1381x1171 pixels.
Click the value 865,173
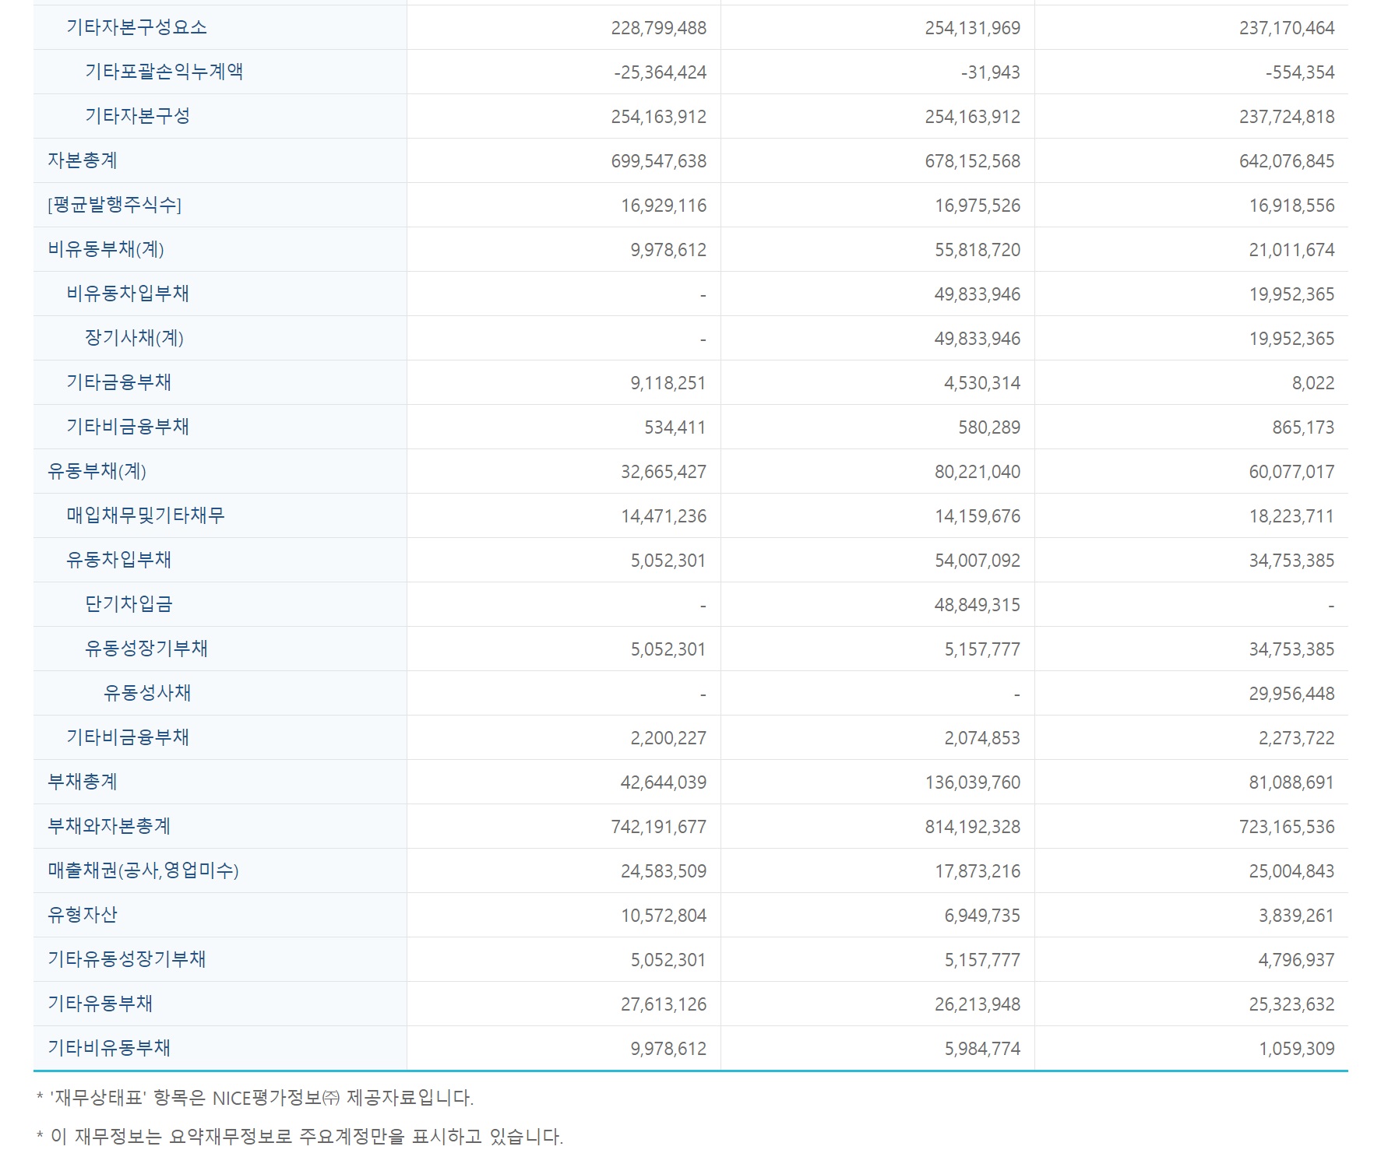(x=1303, y=427)
